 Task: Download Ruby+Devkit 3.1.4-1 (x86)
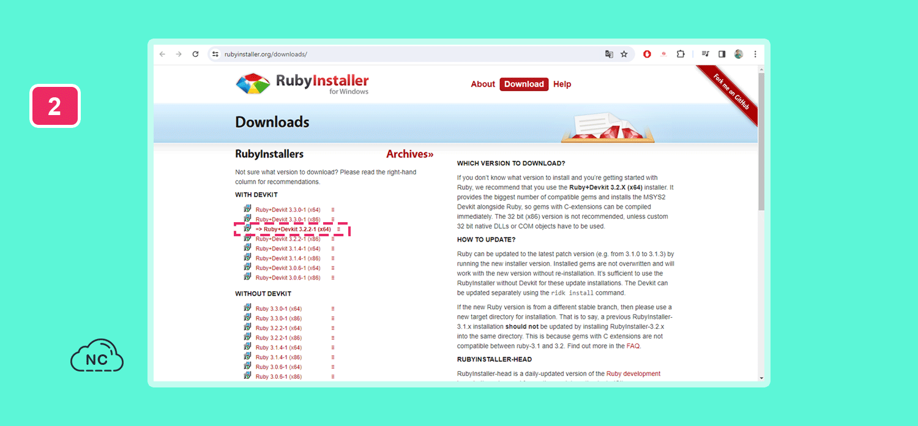point(288,258)
